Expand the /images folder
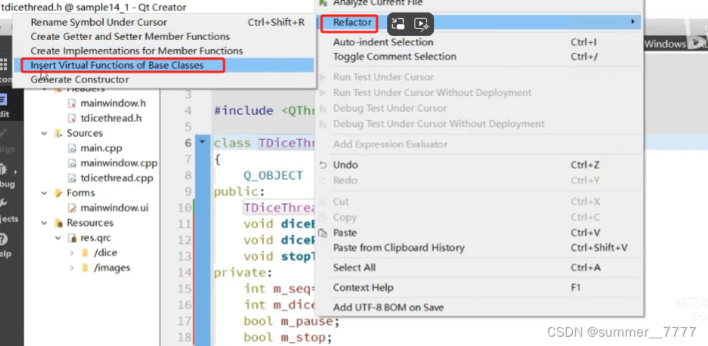This screenshot has height=346, width=708. [x=72, y=267]
